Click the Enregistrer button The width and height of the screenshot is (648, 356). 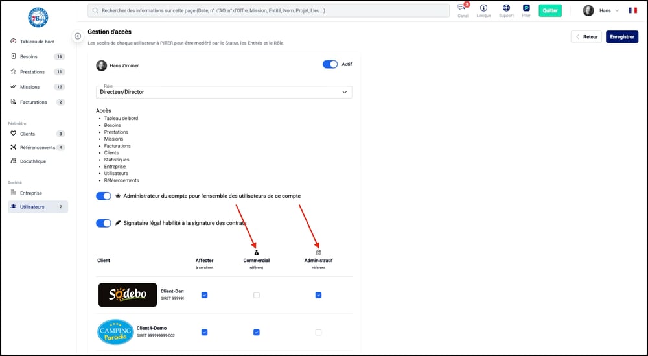tap(621, 37)
